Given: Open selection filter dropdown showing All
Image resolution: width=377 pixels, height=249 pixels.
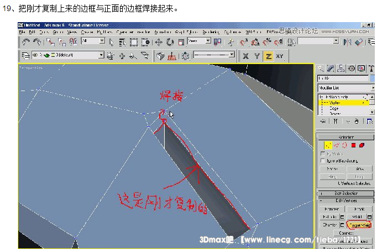Looking at the screenshot, I should tap(93, 41).
